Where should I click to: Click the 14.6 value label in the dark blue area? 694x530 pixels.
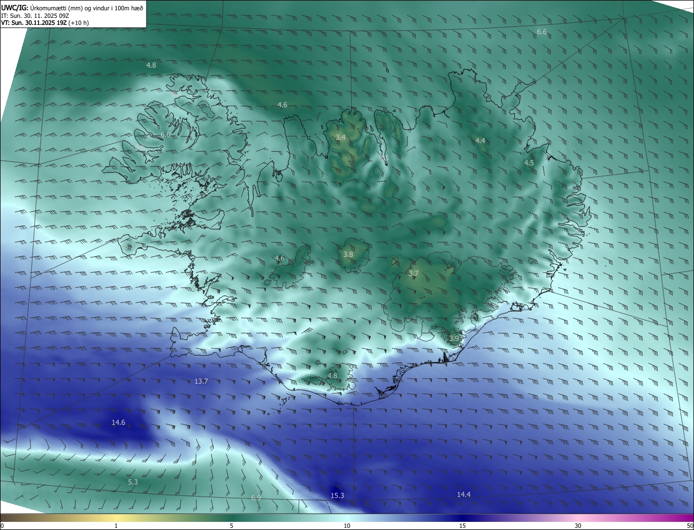point(118,423)
